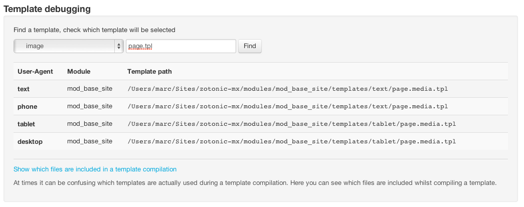This screenshot has height=207, width=524.
Task: Select the text user-agent row
Action: point(24,89)
